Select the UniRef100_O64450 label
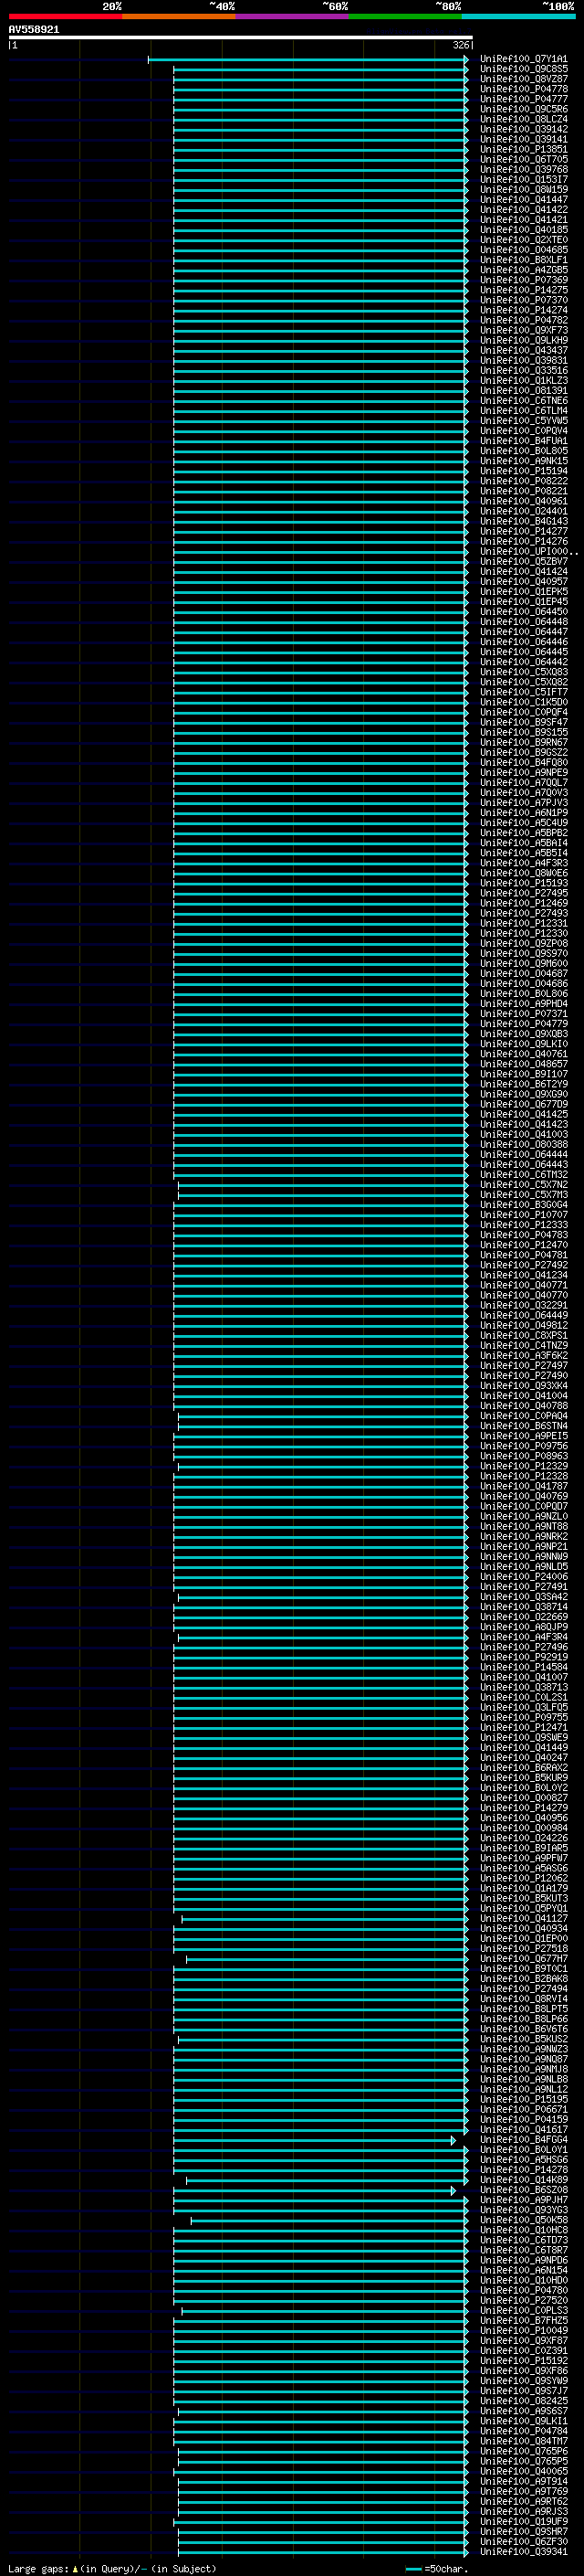Screen dimensions: 584x2576 point(523,612)
